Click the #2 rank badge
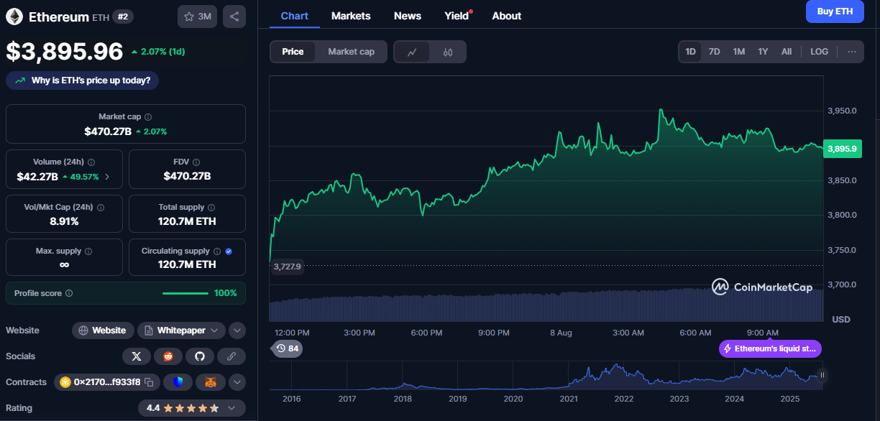Screen dimensions: 880x421 click(x=122, y=17)
